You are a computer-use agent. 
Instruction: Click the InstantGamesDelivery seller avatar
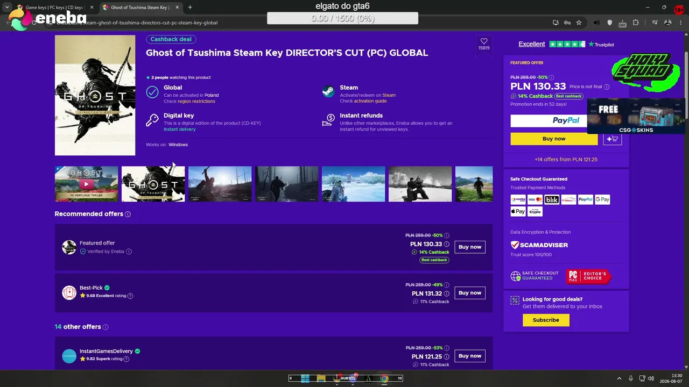69,356
